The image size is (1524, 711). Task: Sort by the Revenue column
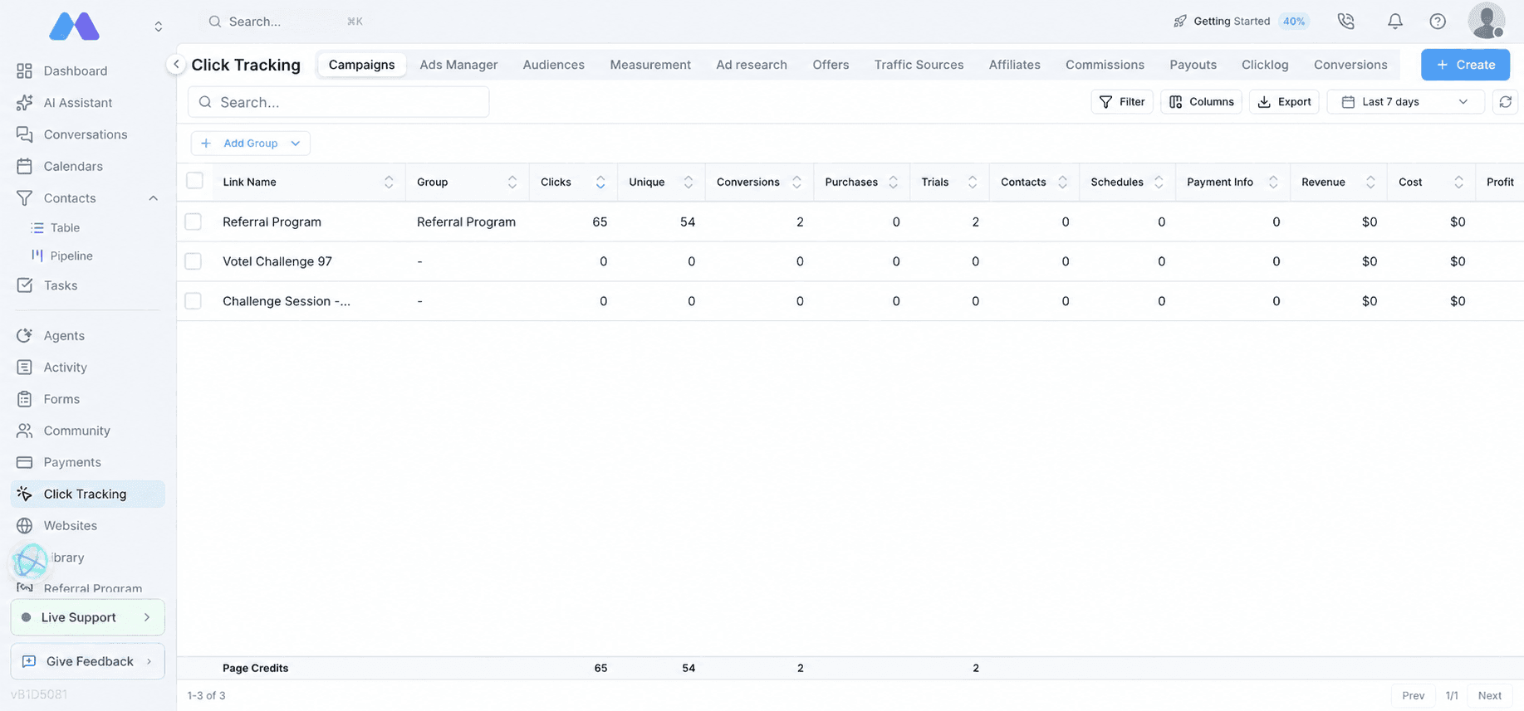[1370, 183]
